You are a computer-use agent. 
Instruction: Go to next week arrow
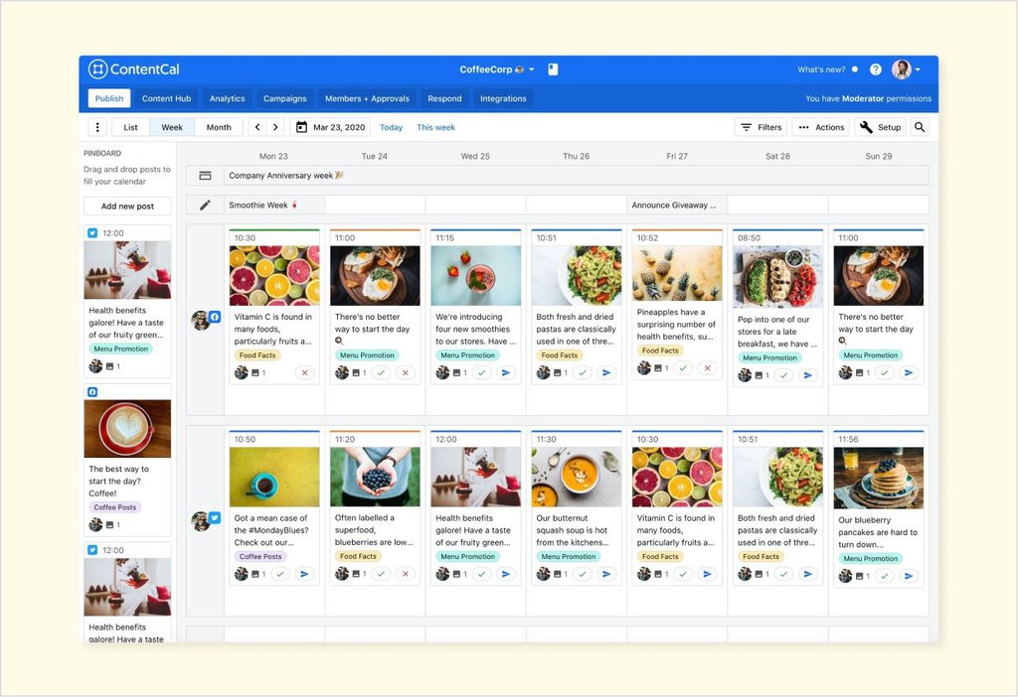tap(275, 127)
